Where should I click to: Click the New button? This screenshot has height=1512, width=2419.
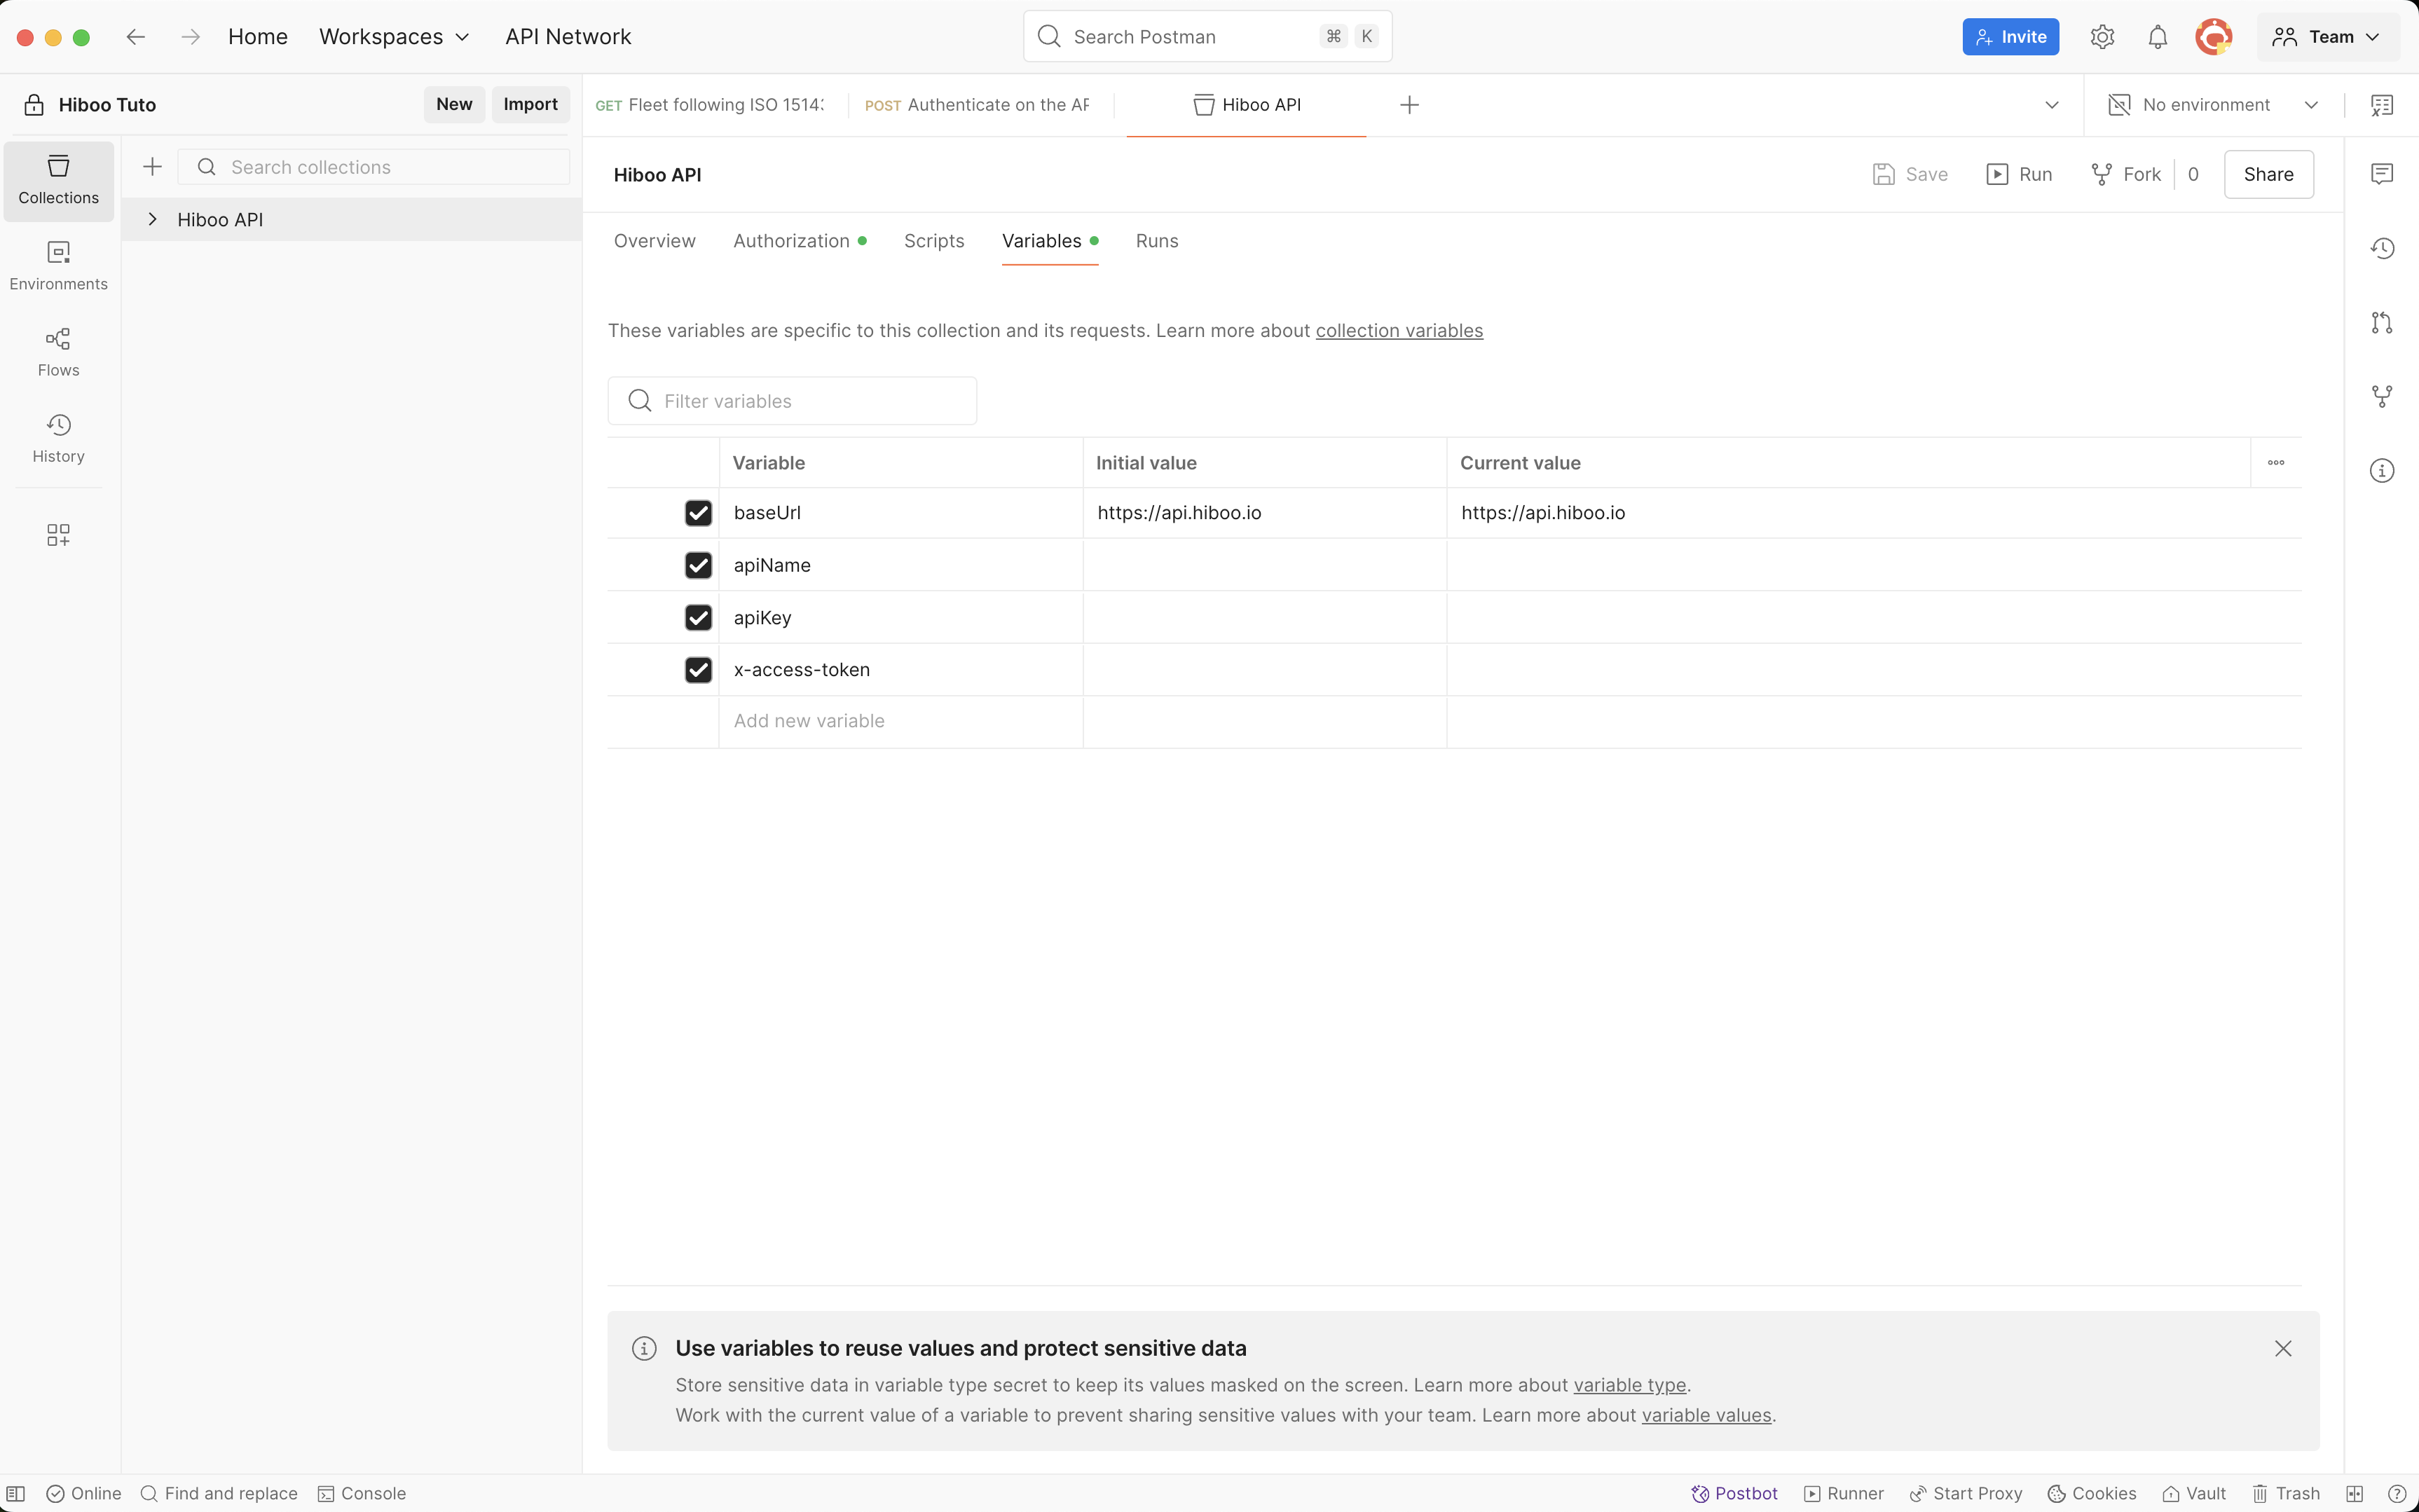tap(454, 104)
